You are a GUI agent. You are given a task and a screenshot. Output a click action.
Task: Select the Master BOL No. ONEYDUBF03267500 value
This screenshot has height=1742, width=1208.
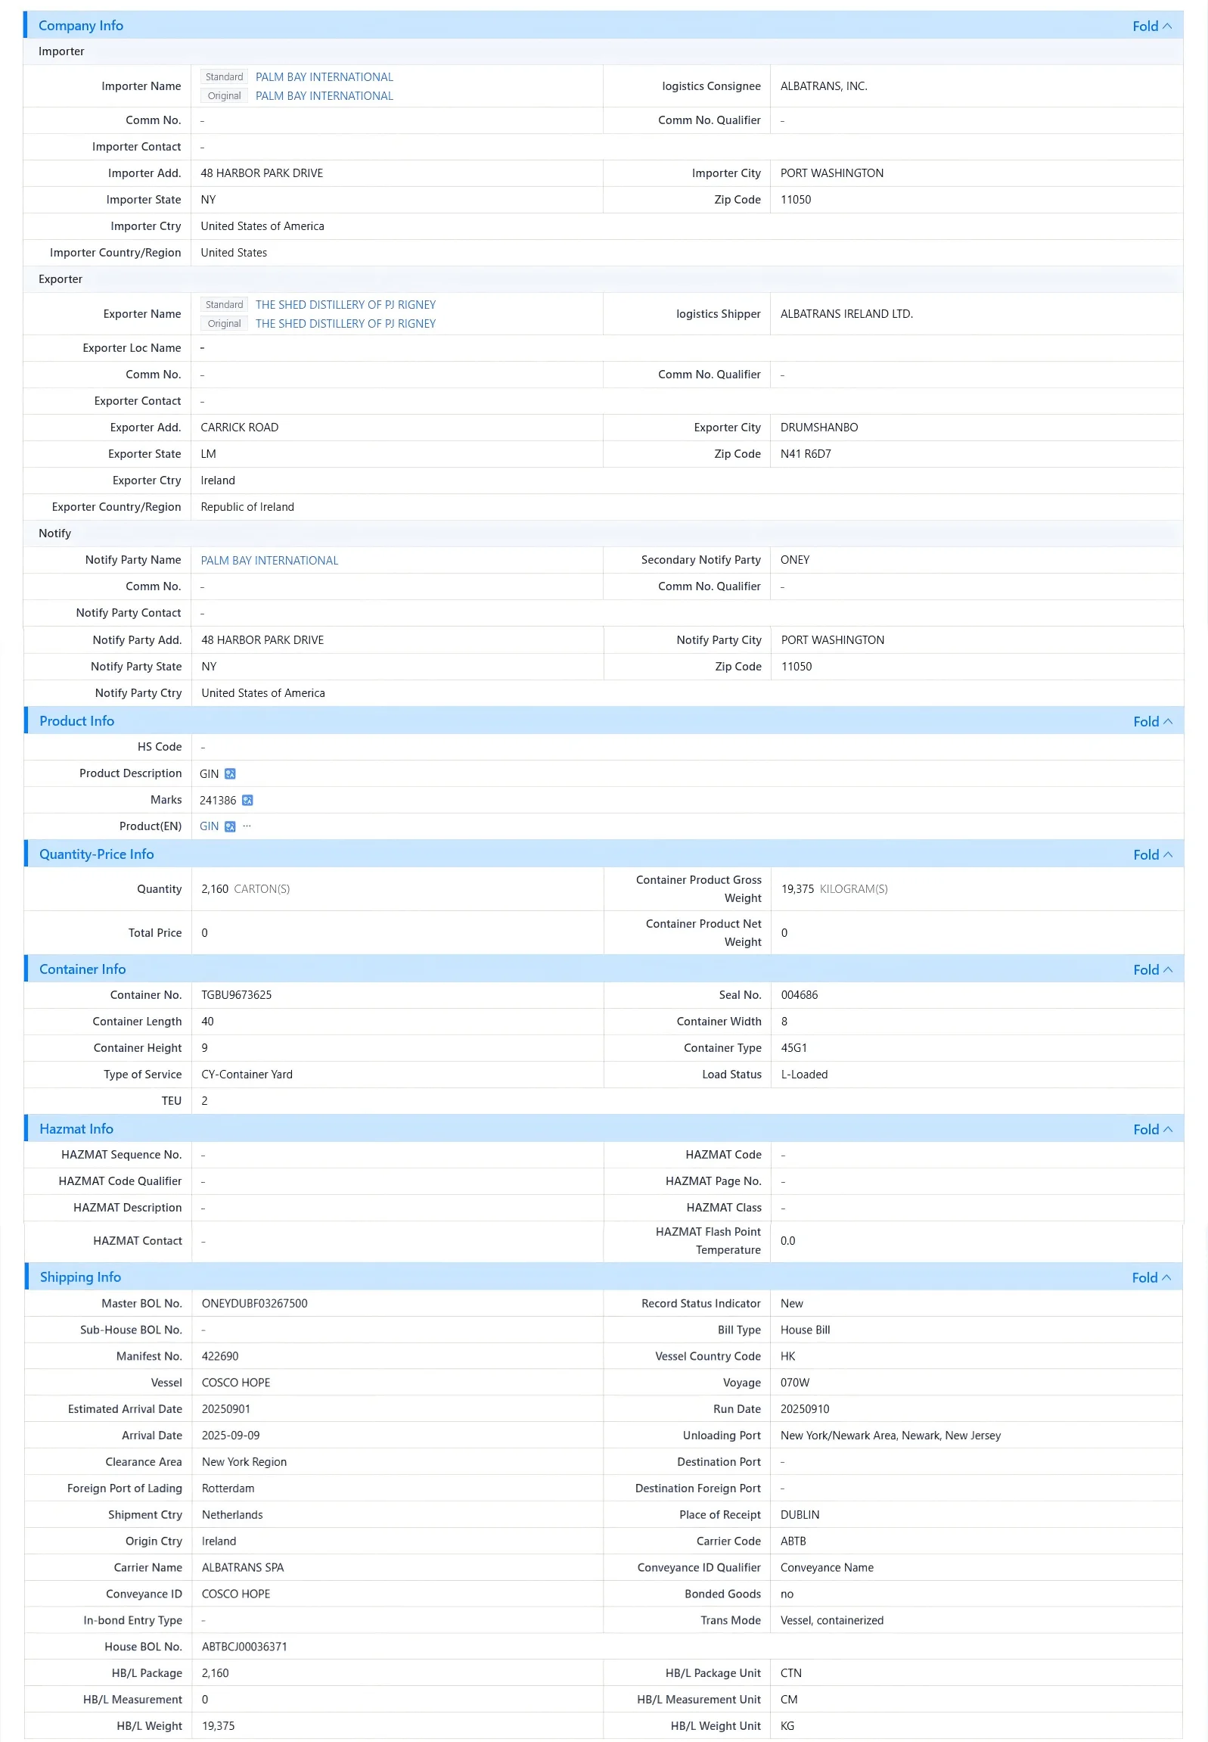pos(254,1304)
